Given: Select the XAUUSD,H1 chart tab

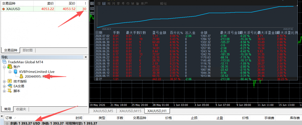Looking at the screenshot, I should [157, 111].
